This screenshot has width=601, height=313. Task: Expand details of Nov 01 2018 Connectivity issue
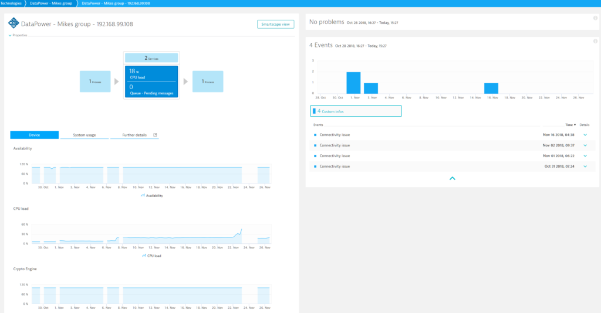pyautogui.click(x=585, y=156)
